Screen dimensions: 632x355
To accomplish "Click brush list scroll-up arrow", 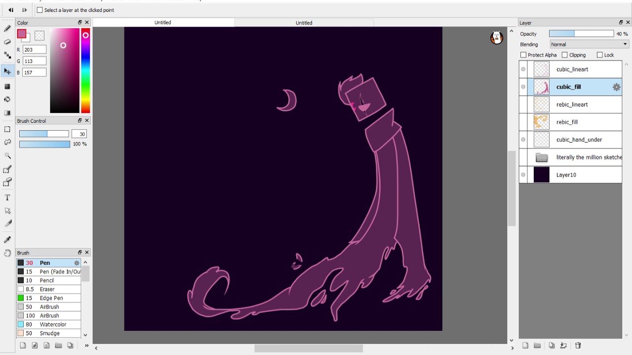I will tap(85, 262).
